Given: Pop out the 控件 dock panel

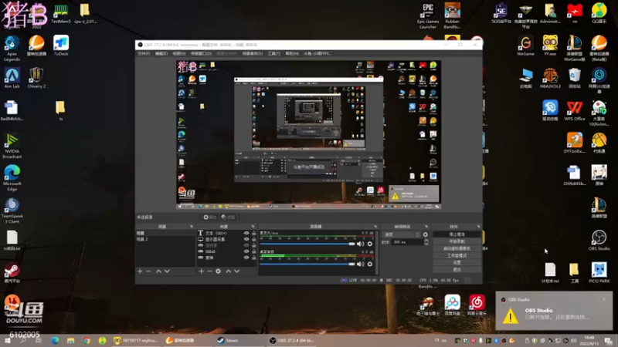Looking at the screenshot, I should pos(478,227).
